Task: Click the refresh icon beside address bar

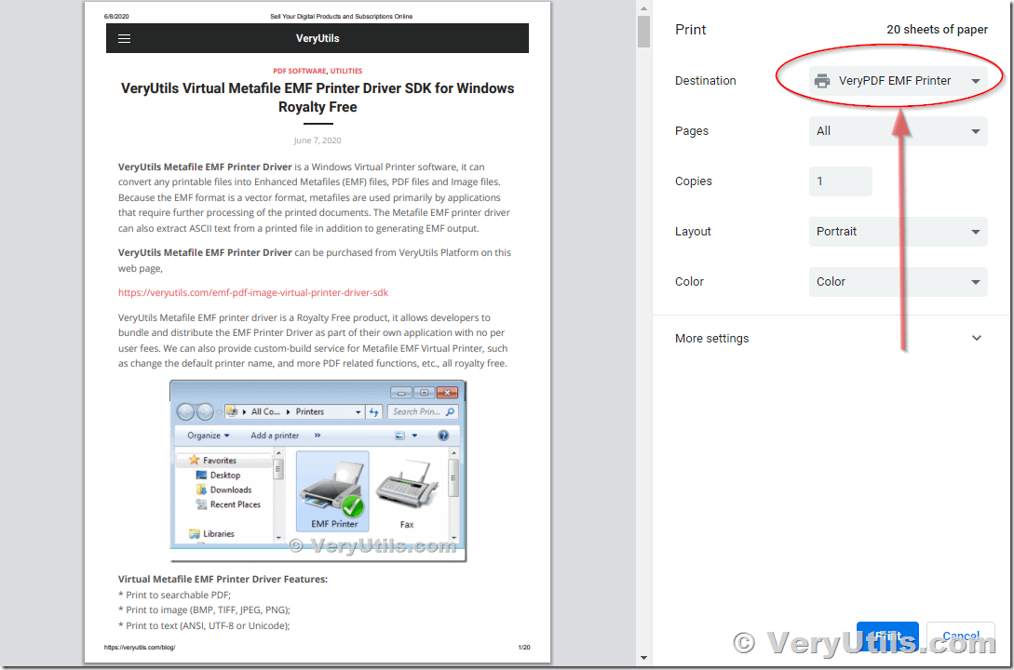Action: point(374,411)
